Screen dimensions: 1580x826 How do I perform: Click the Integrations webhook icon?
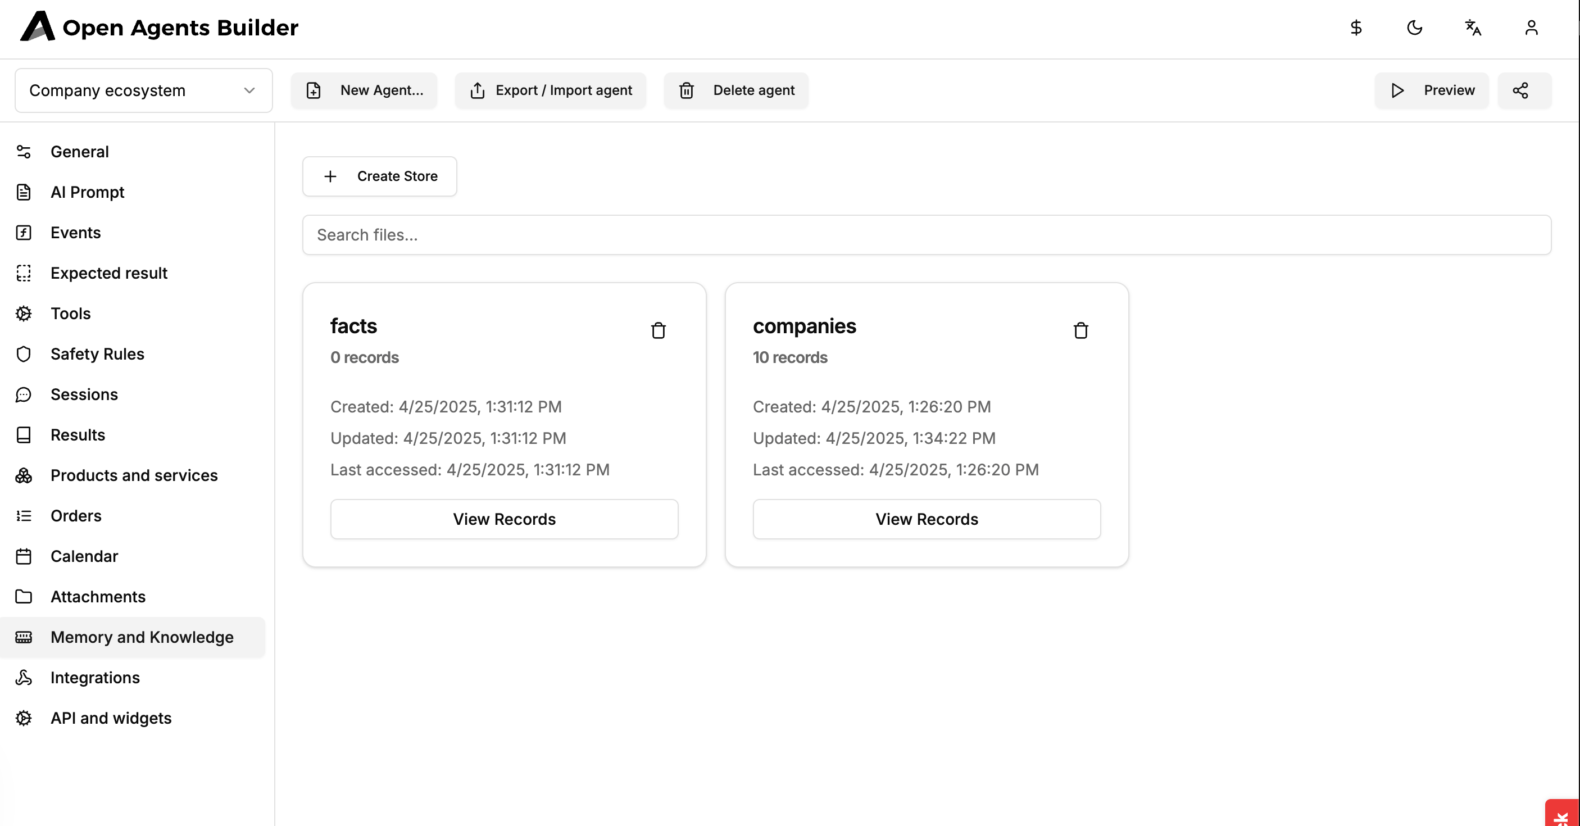(x=23, y=678)
